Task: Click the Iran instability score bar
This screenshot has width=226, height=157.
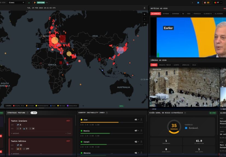Action: [x=111, y=122]
